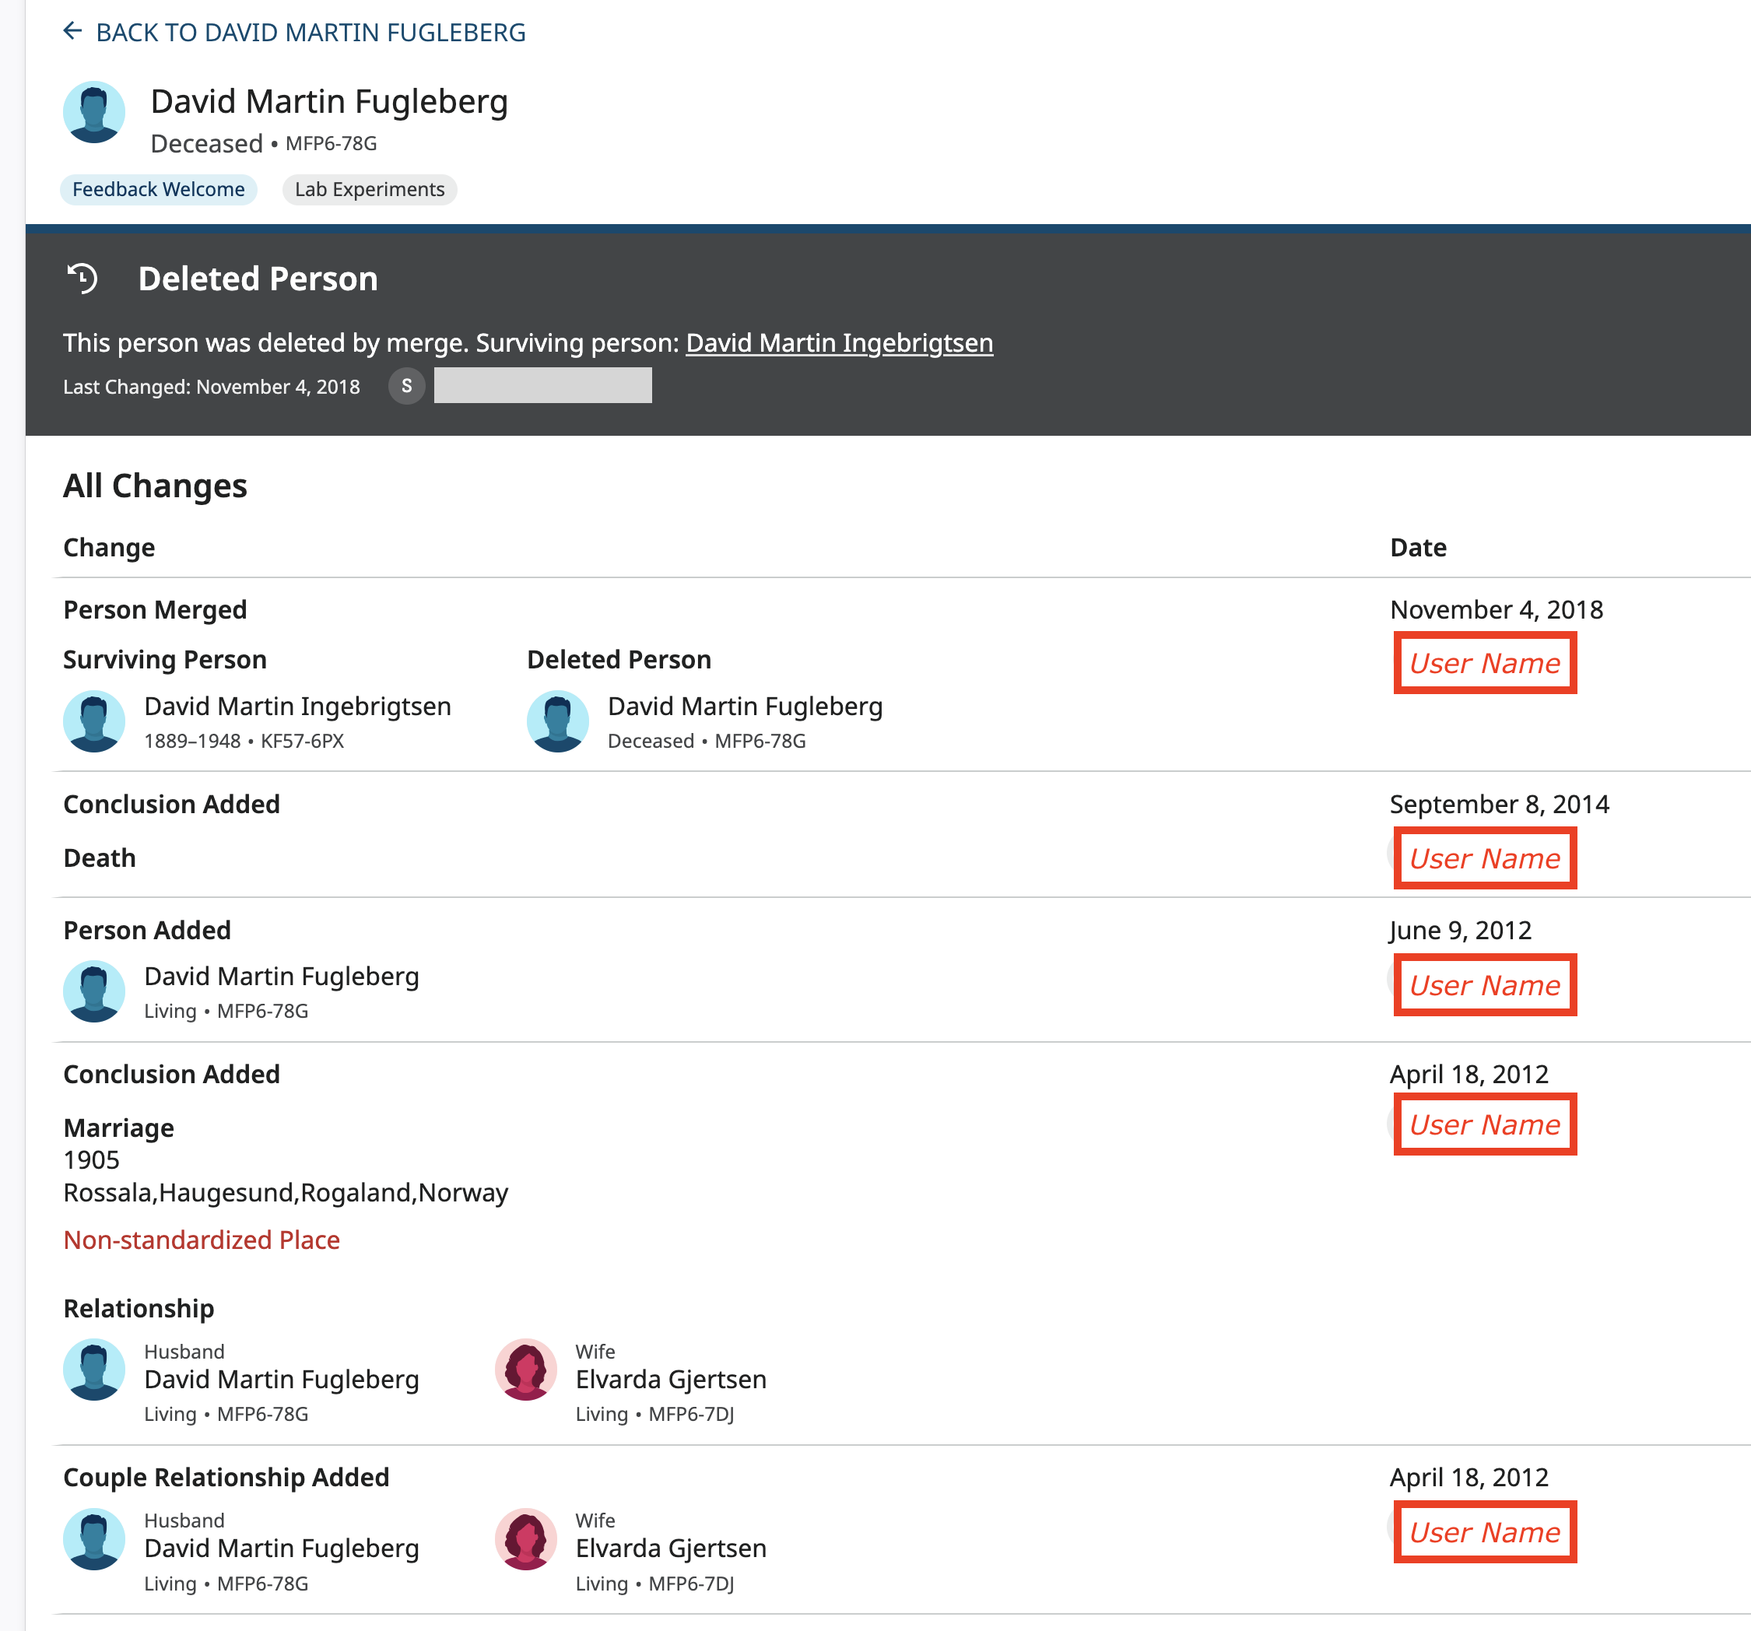The width and height of the screenshot is (1751, 1631).
Task: Click Elvarda Gjertsen avatar under Relationship
Action: click(x=526, y=1369)
